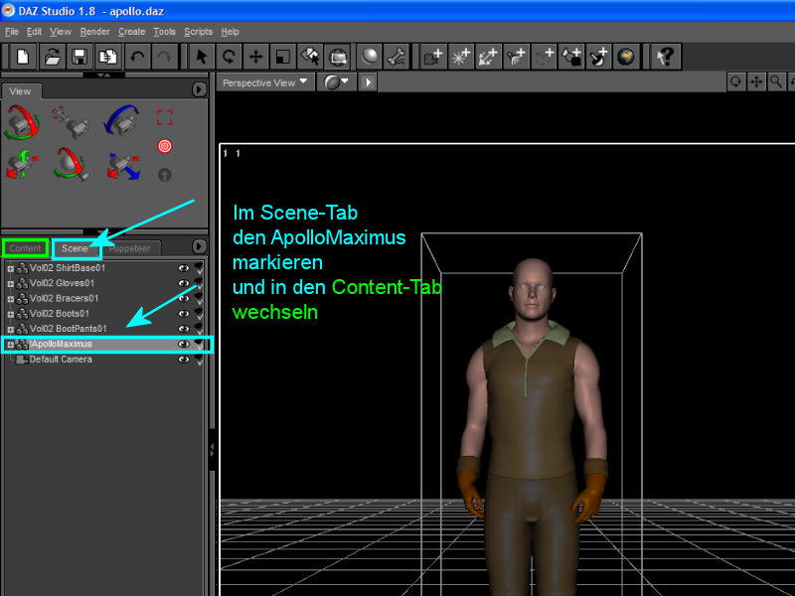The width and height of the screenshot is (795, 596).
Task: Toggle visibility eye for Default Camera
Action: [184, 360]
